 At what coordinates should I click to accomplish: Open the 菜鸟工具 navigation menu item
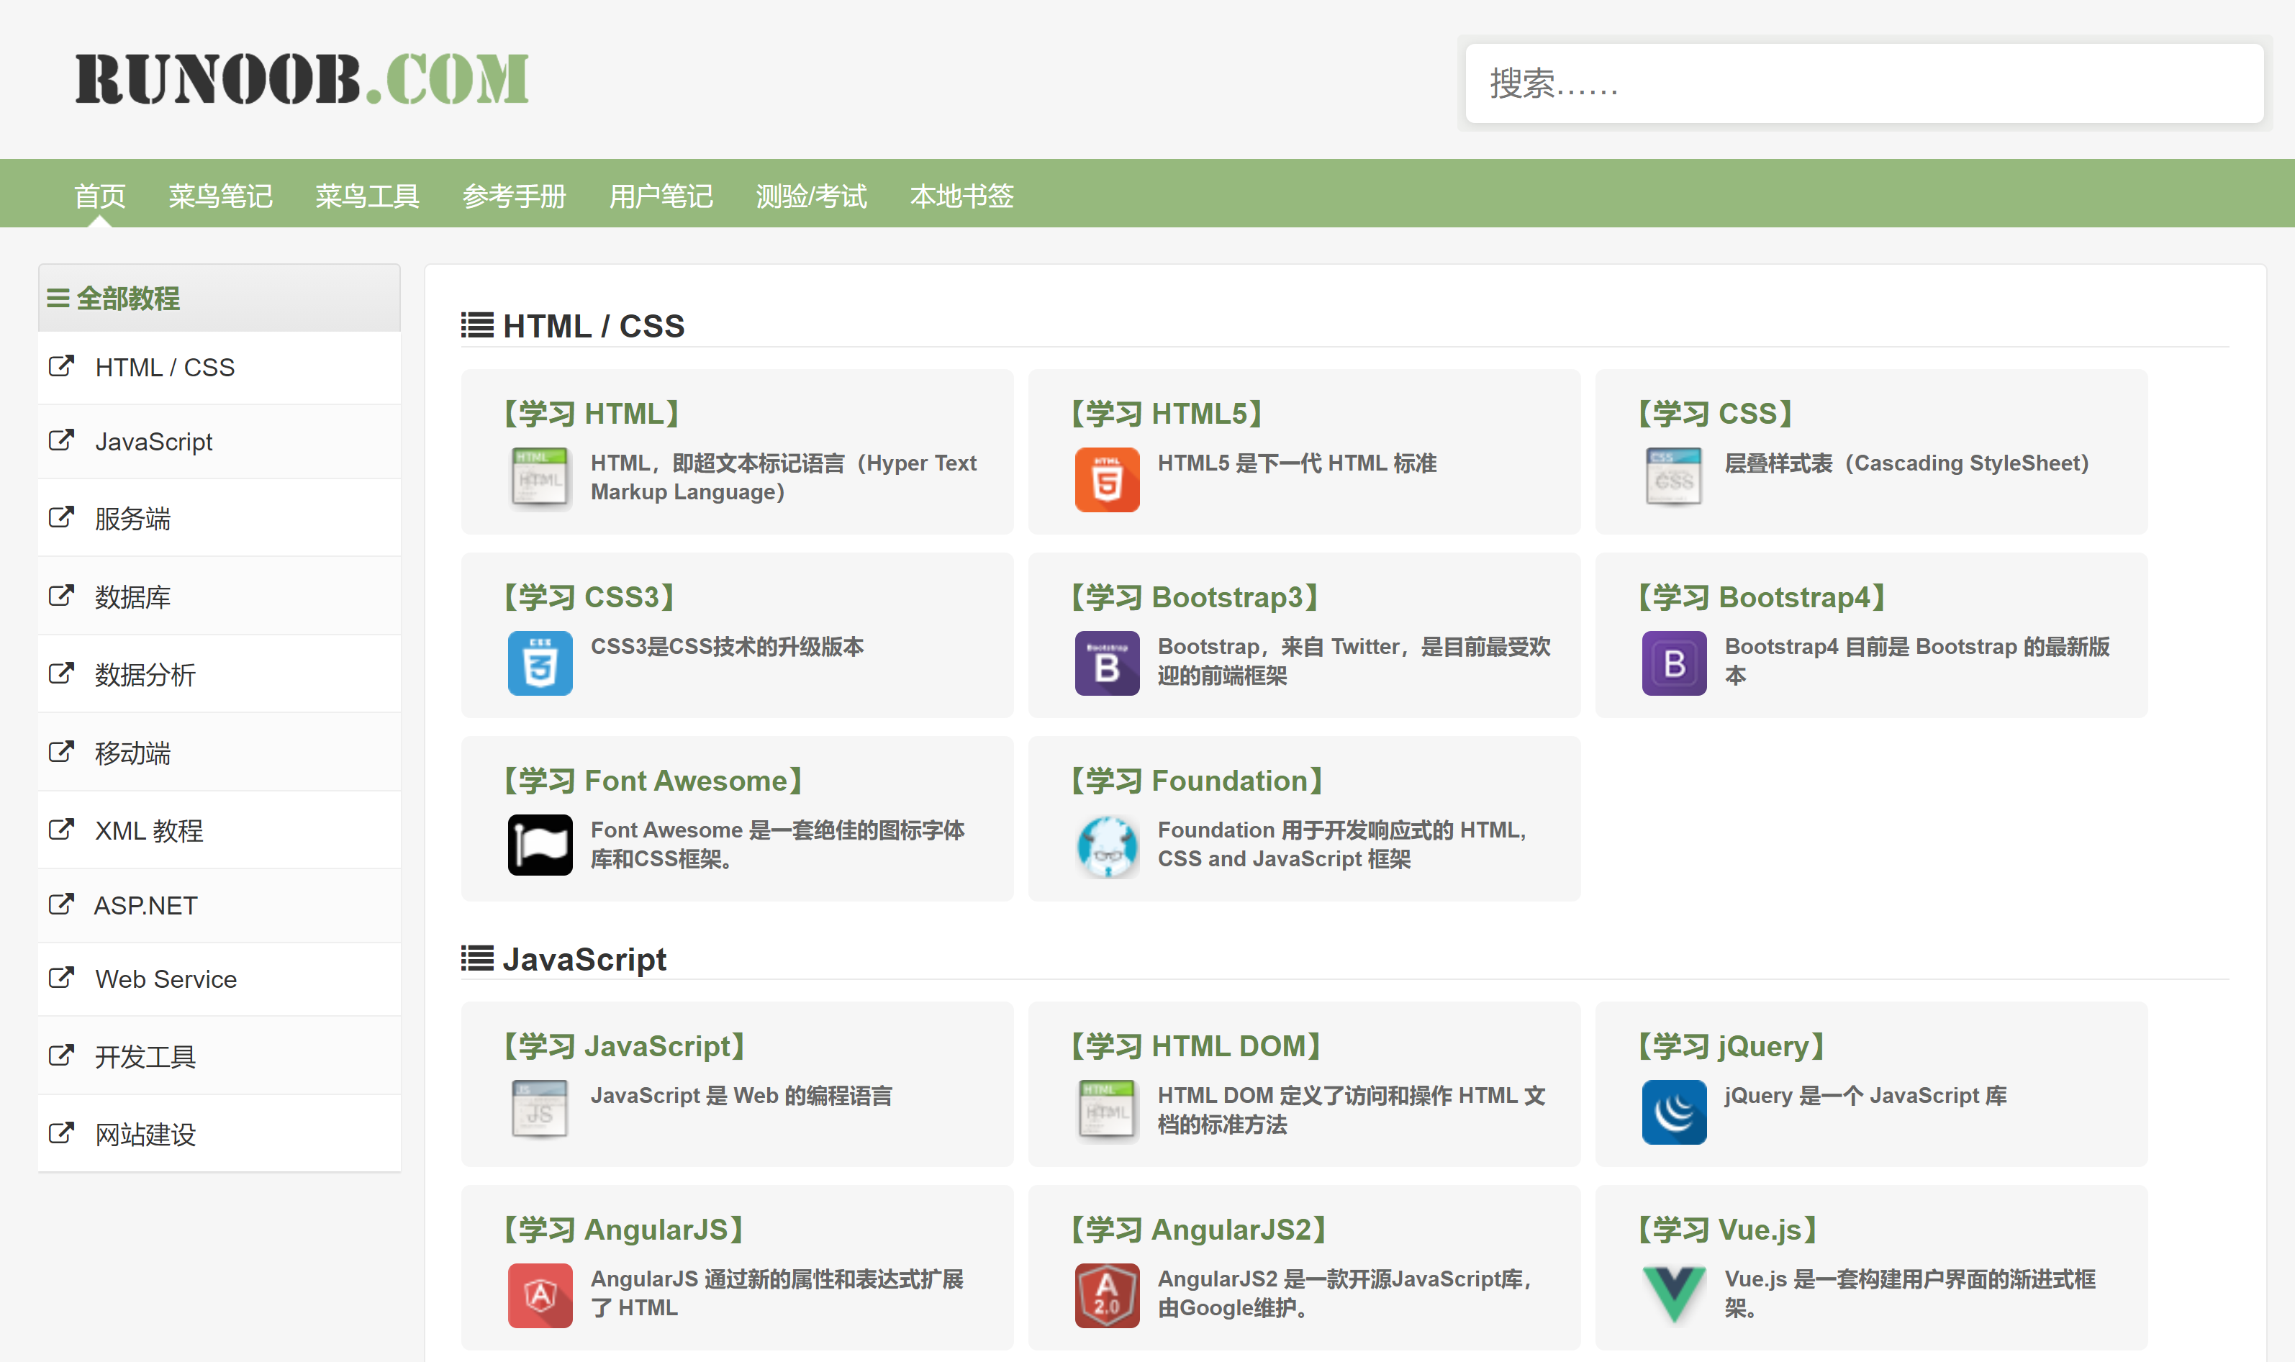(367, 196)
